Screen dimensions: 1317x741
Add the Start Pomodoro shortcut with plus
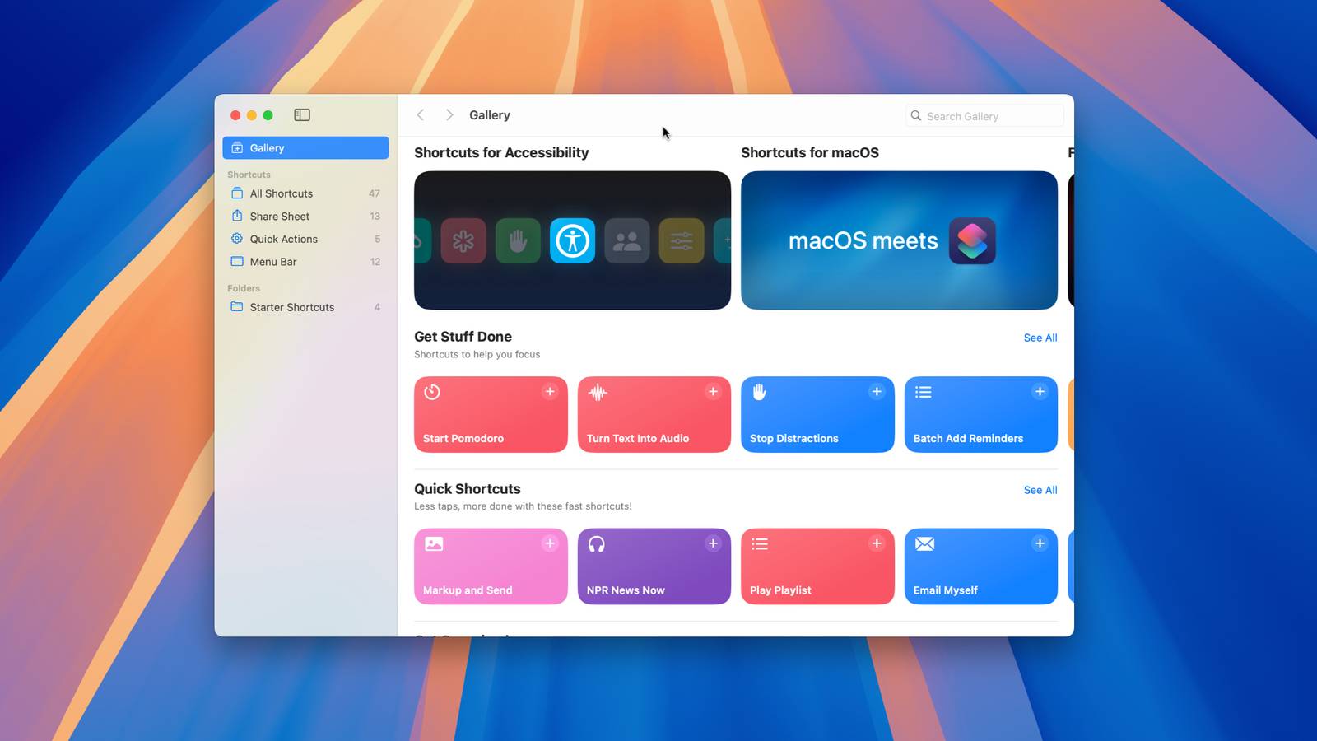[x=550, y=392]
